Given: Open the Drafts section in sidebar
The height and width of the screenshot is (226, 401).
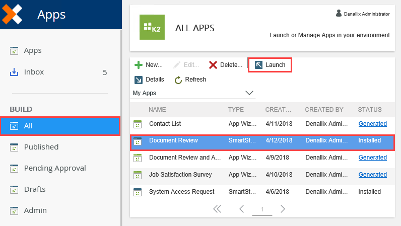Looking at the screenshot, I should tap(35, 189).
